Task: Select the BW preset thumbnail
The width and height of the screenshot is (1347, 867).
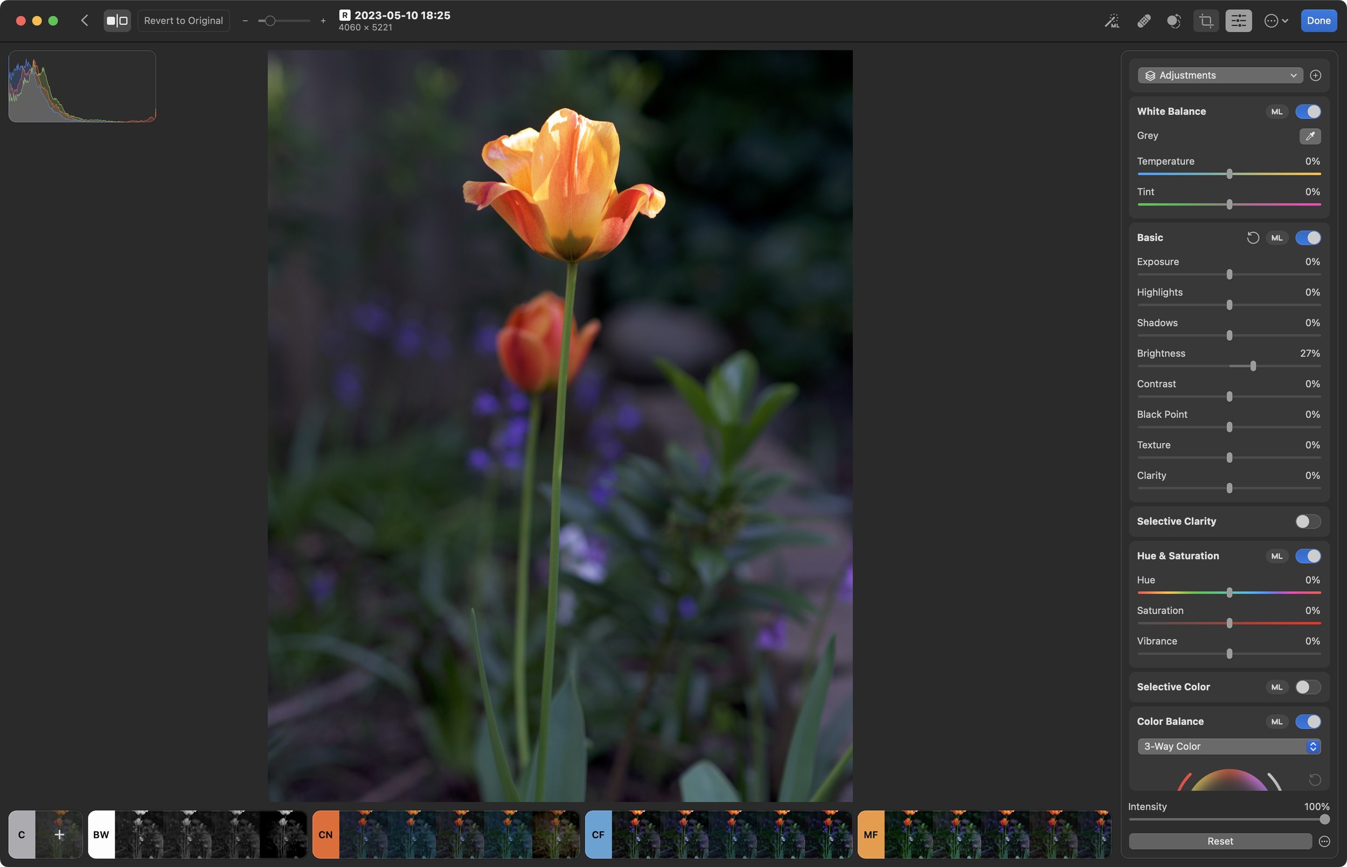Action: (x=101, y=835)
